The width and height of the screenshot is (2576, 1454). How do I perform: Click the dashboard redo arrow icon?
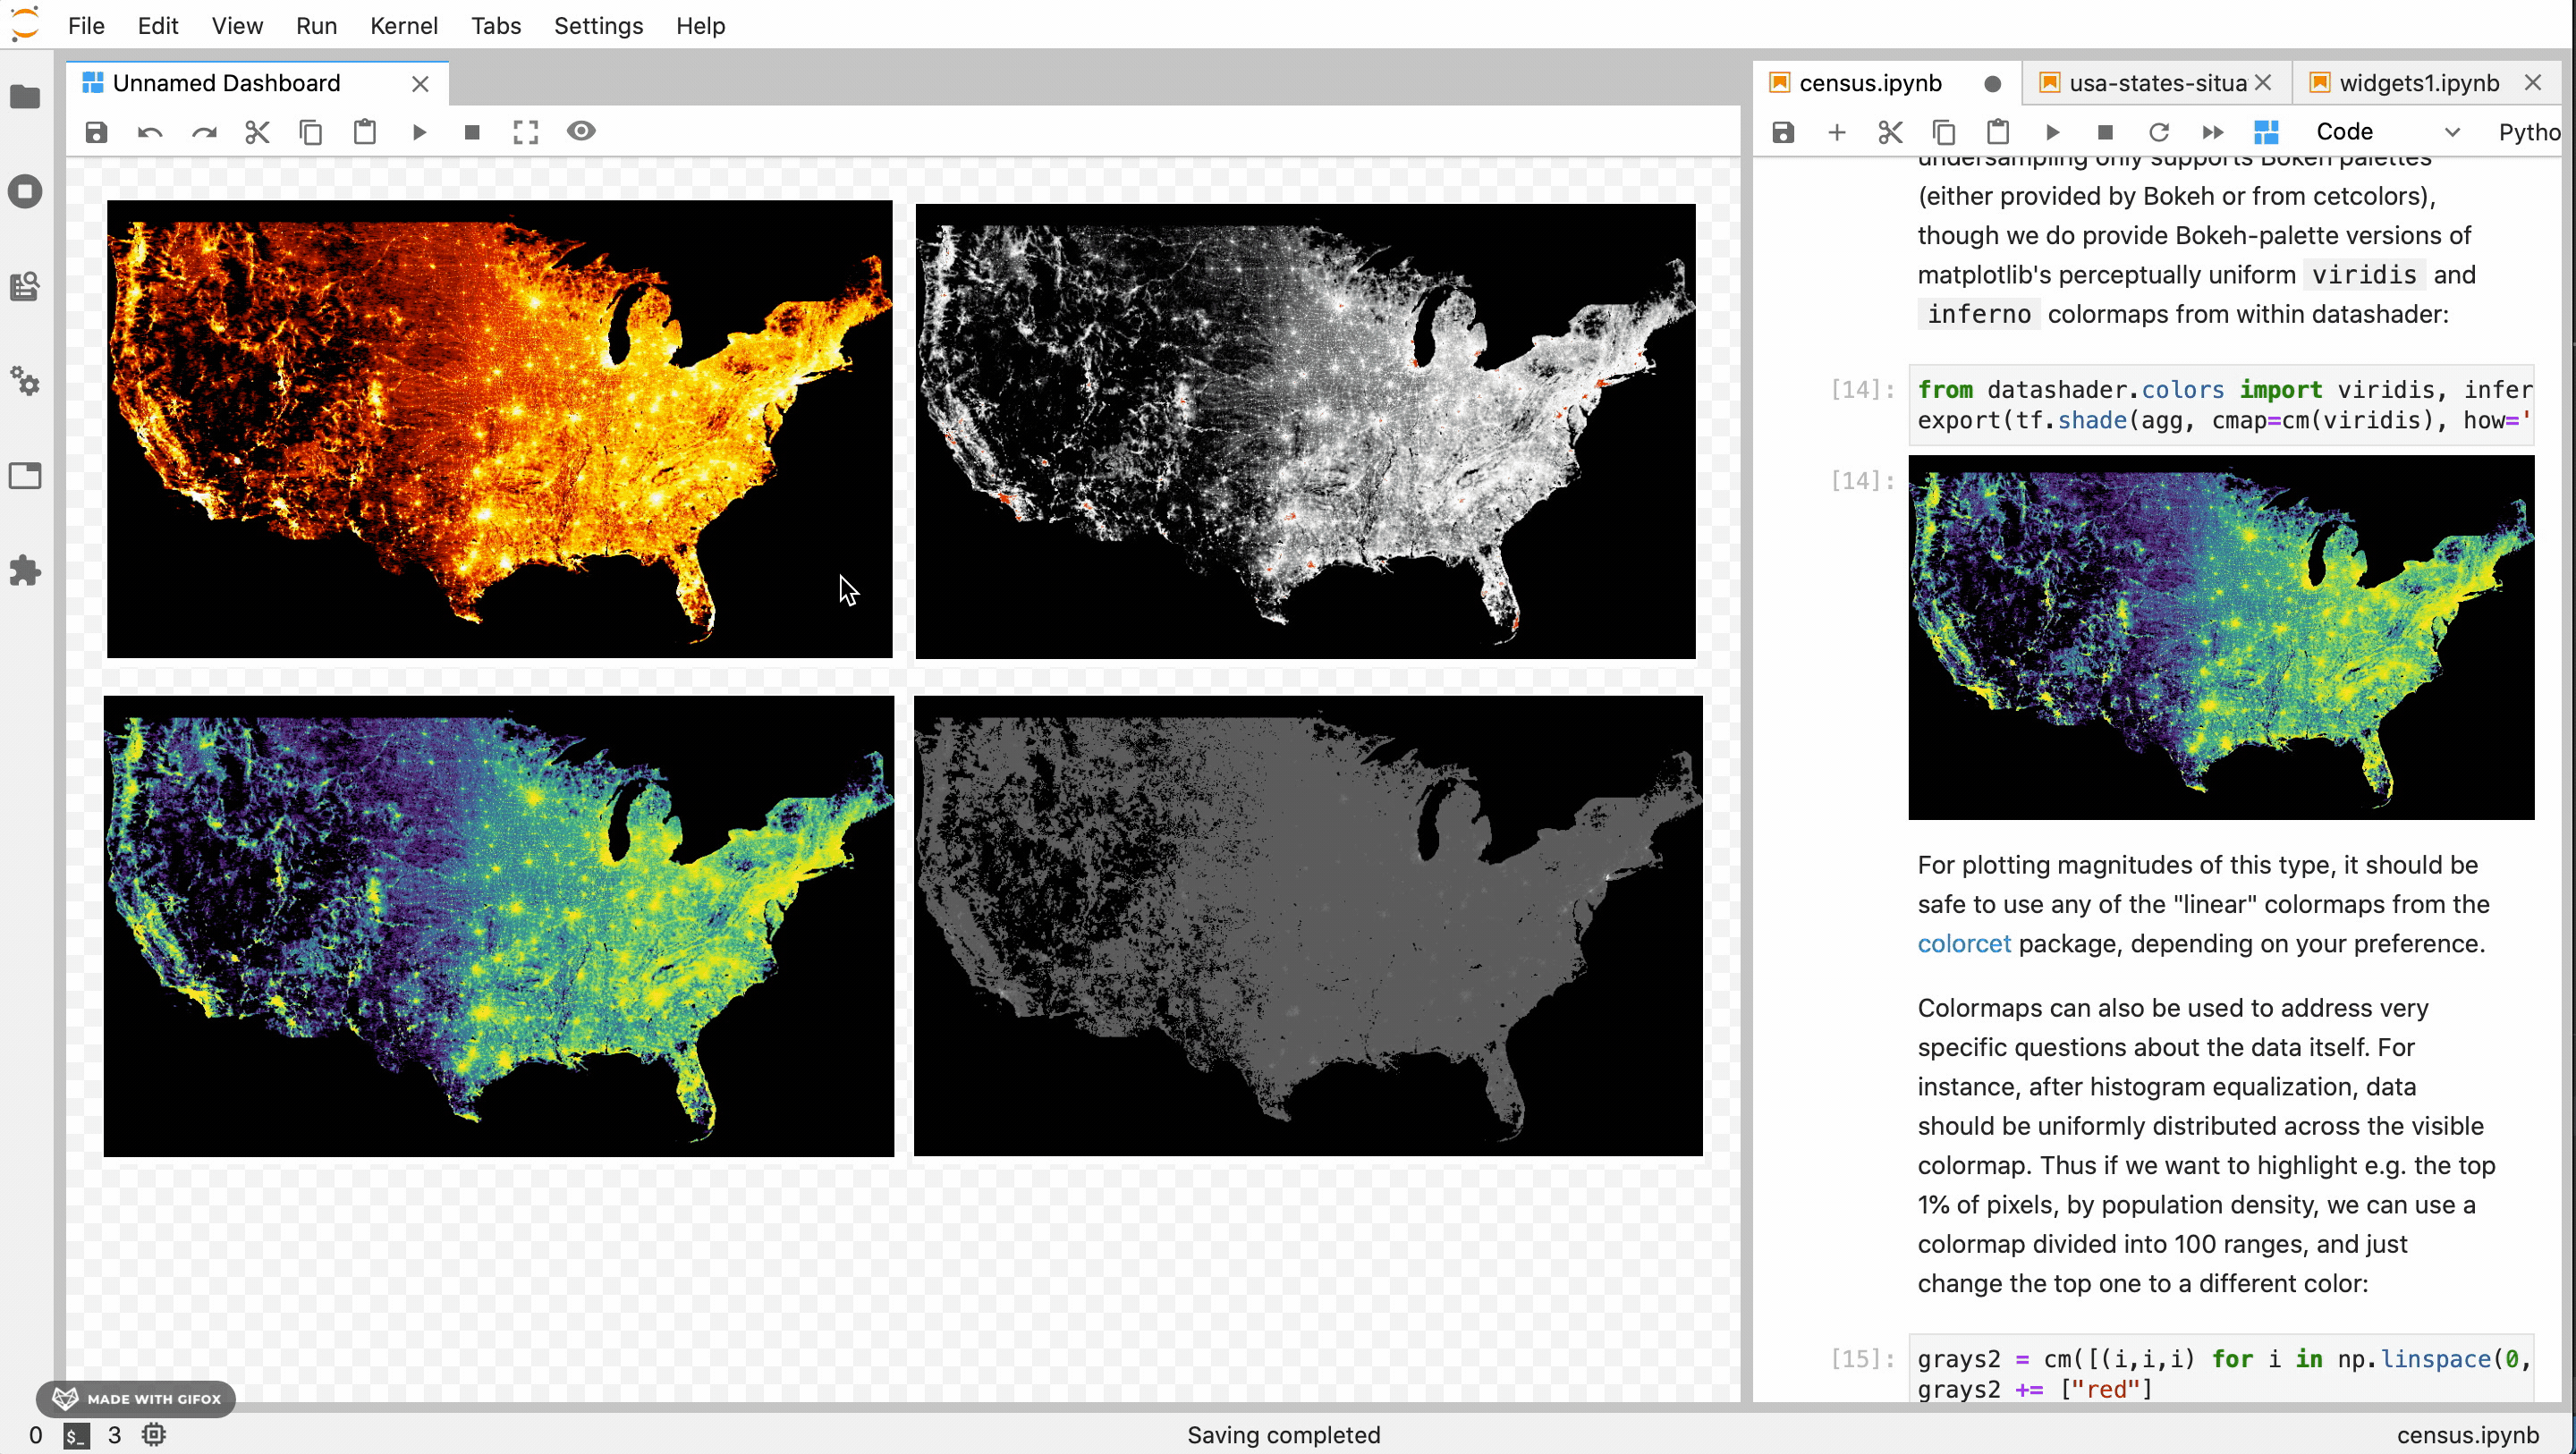(204, 132)
